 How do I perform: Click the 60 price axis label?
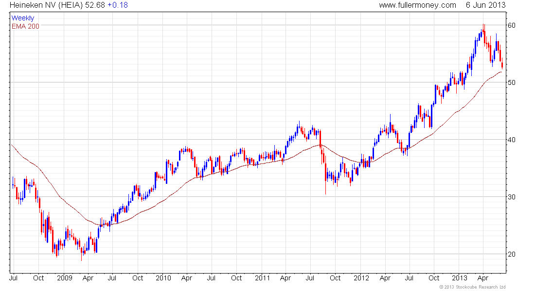pos(512,26)
